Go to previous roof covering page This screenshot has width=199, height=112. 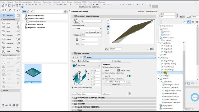click(x=74, y=57)
